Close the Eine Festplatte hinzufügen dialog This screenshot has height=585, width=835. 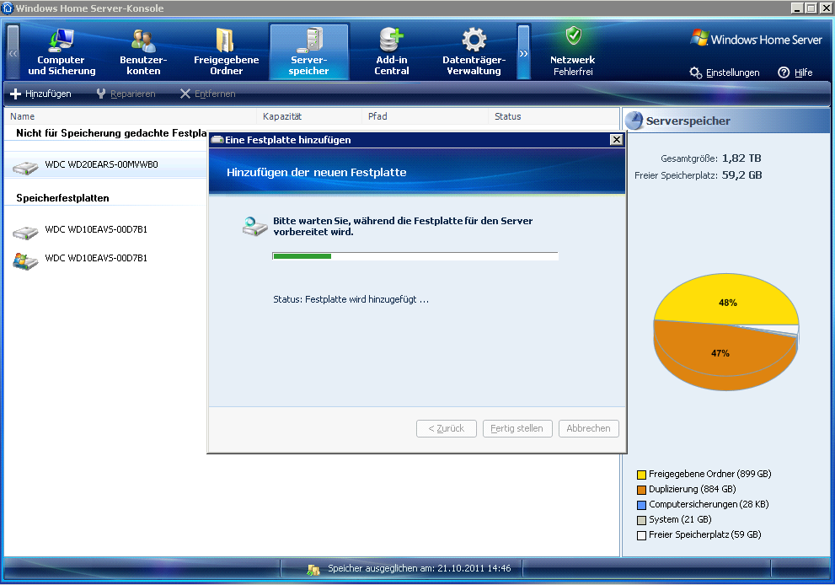point(616,140)
